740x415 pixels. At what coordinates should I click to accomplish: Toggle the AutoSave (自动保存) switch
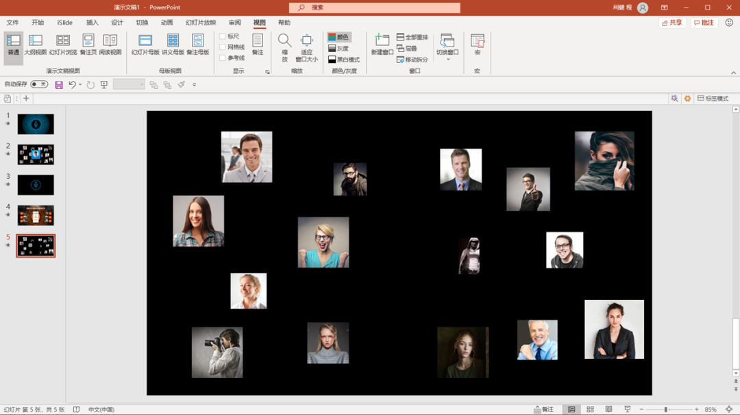coord(39,84)
